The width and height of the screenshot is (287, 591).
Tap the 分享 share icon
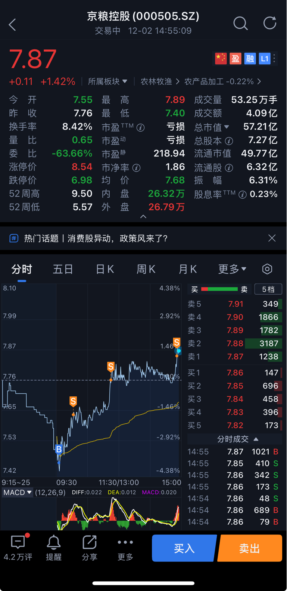90,548
